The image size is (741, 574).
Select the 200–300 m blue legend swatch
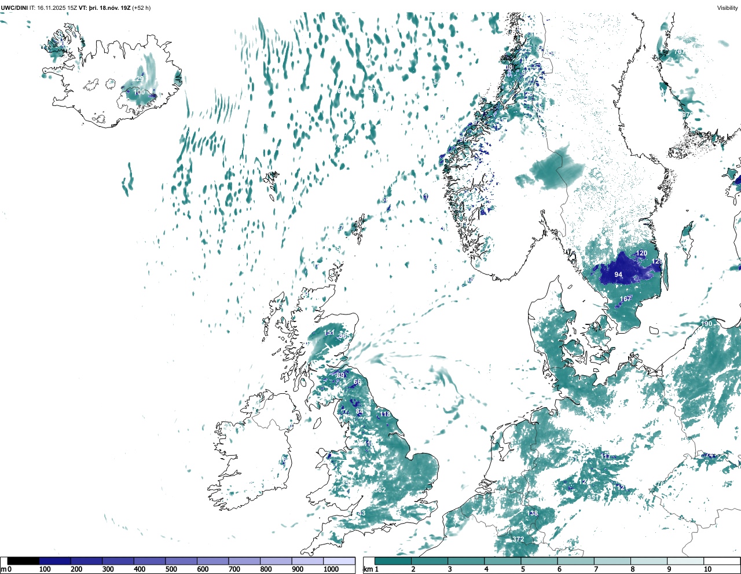click(x=87, y=561)
